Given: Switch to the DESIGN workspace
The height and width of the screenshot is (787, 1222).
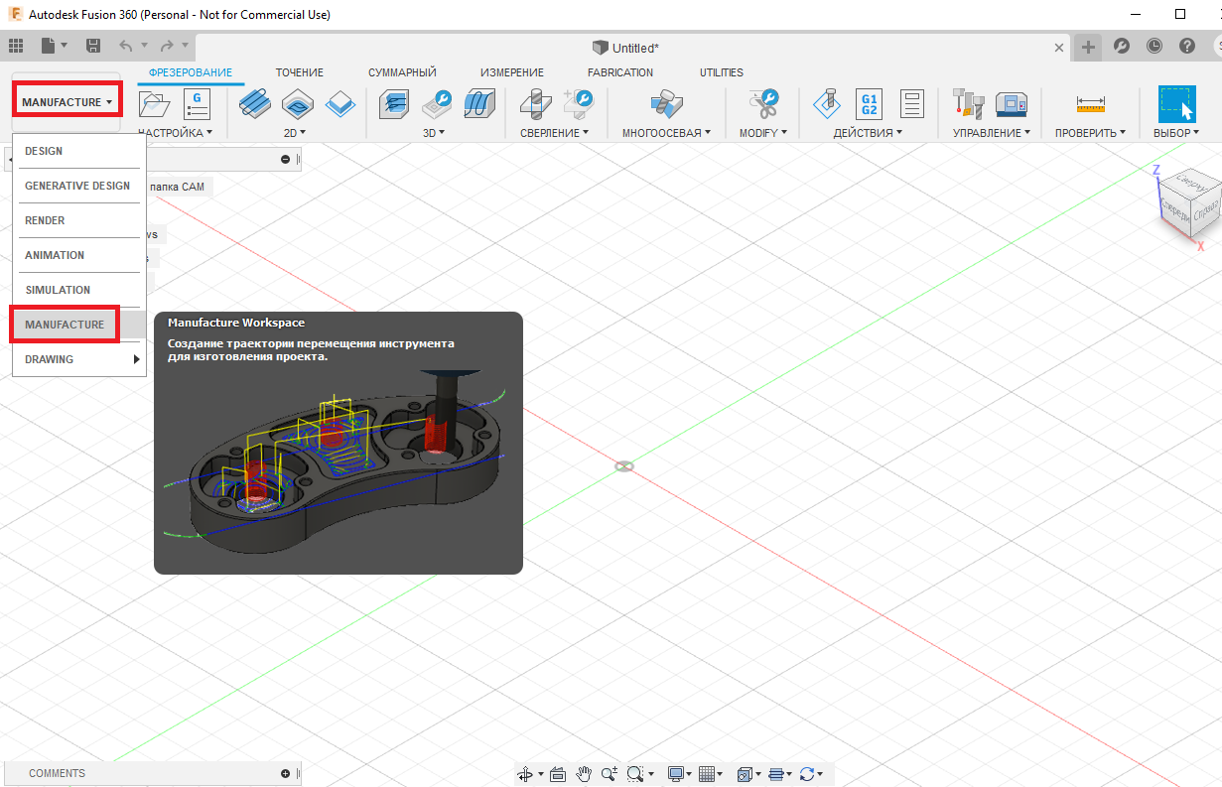Looking at the screenshot, I should click(x=79, y=151).
